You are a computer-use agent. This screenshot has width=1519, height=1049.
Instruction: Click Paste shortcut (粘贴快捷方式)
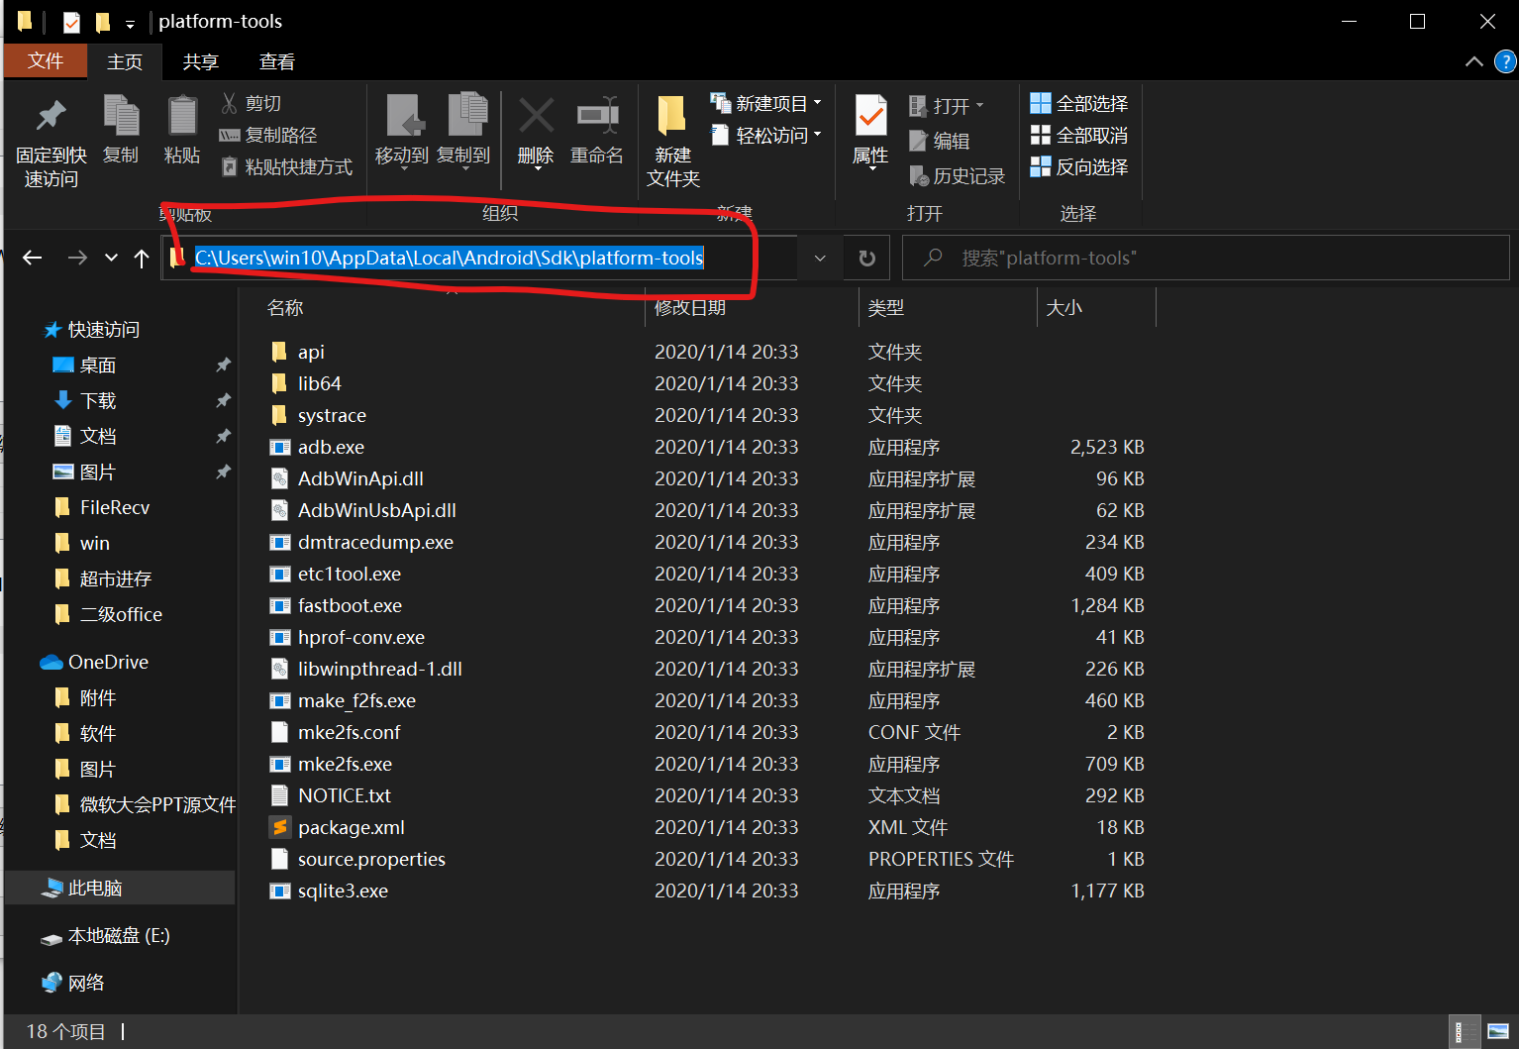(x=287, y=166)
